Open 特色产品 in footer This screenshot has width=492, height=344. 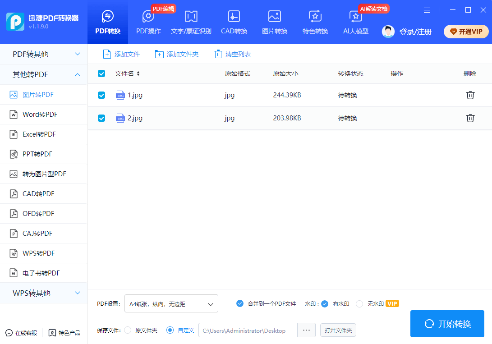[x=64, y=333]
